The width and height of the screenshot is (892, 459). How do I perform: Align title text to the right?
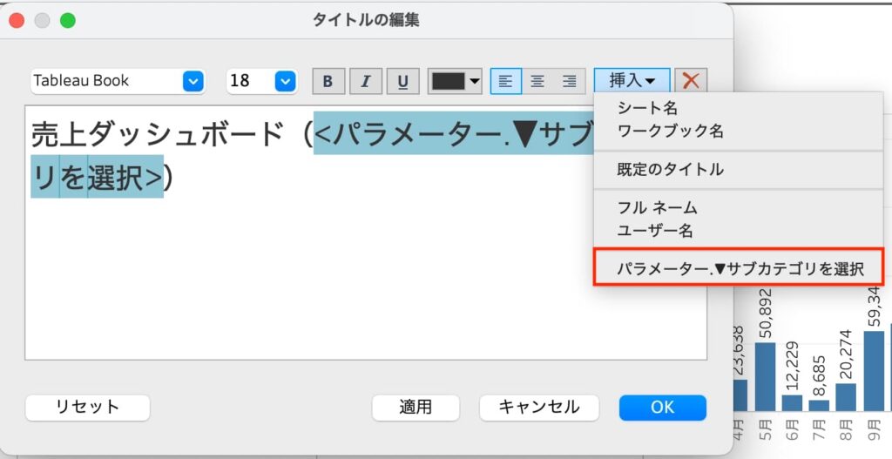(x=569, y=81)
